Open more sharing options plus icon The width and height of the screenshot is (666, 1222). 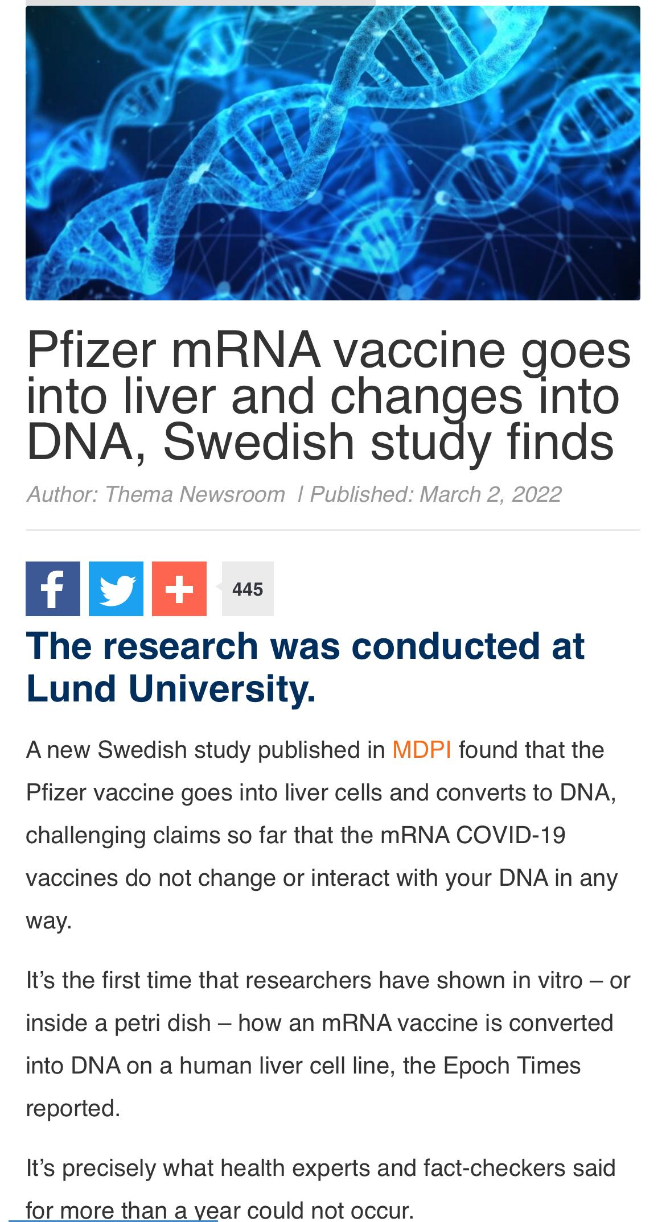tap(179, 588)
